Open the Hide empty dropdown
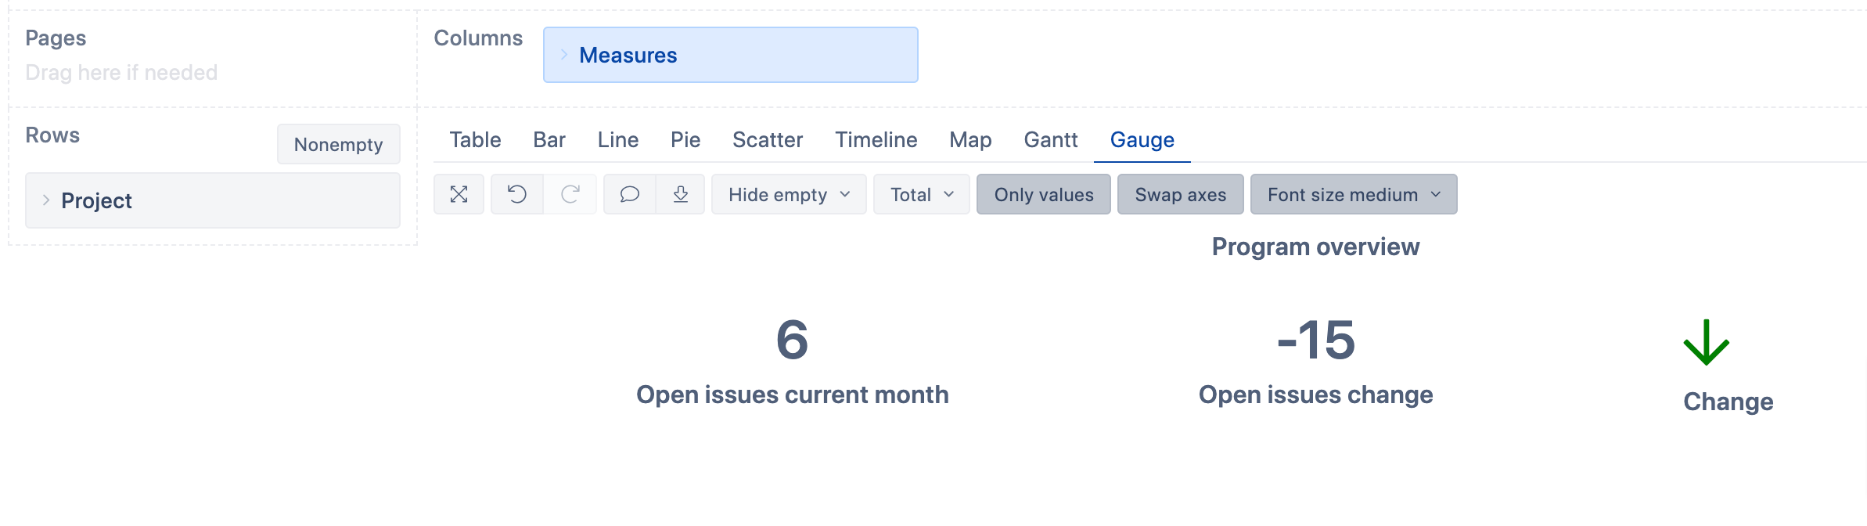Viewport: 1867px width, 526px height. point(789,194)
